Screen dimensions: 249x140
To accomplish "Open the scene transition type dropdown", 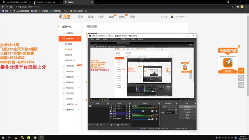I will (x=169, y=107).
